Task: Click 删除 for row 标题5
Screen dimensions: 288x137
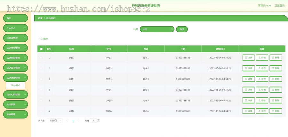Action: tap(276, 100)
